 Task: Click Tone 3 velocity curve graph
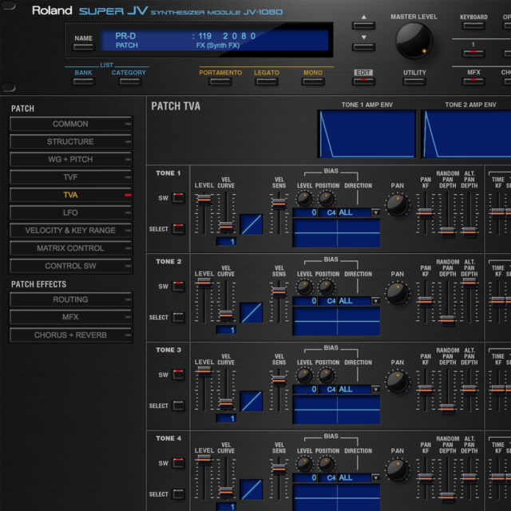point(252,401)
